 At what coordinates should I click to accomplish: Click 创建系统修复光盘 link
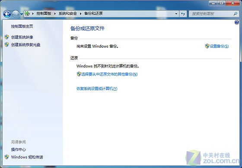click(26, 45)
